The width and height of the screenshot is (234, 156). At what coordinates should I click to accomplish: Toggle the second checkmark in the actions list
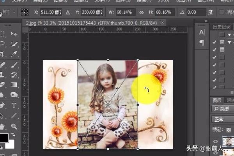click(x=214, y=50)
